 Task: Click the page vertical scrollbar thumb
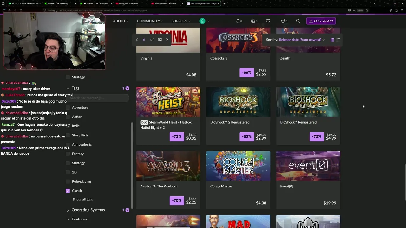pyautogui.click(x=405, y=182)
